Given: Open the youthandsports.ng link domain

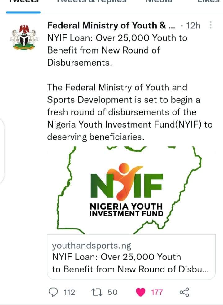Looking at the screenshot, I should pos(91,246).
